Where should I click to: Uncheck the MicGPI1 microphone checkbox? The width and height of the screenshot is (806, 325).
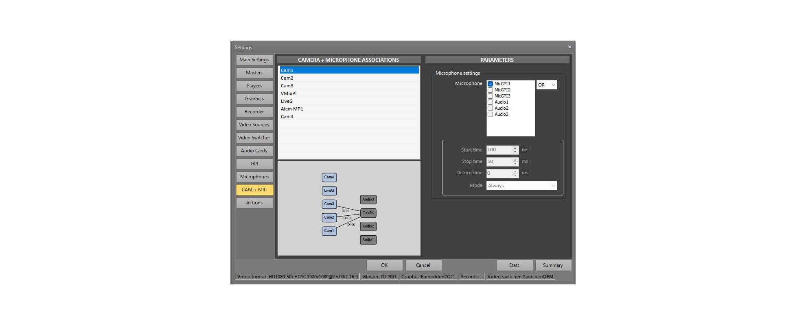click(x=491, y=84)
